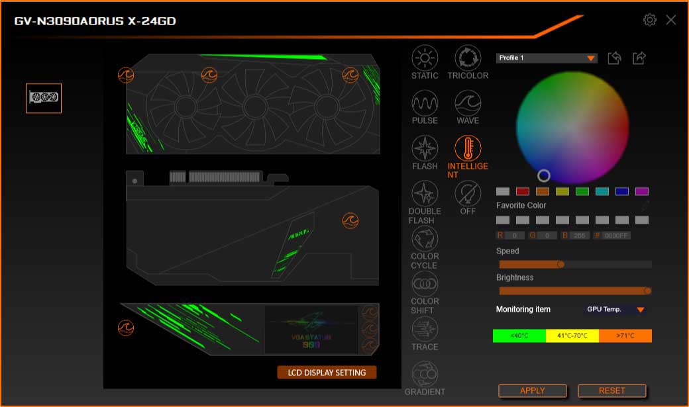Open settings via the gear icon
The width and height of the screenshot is (689, 407).
click(x=649, y=20)
